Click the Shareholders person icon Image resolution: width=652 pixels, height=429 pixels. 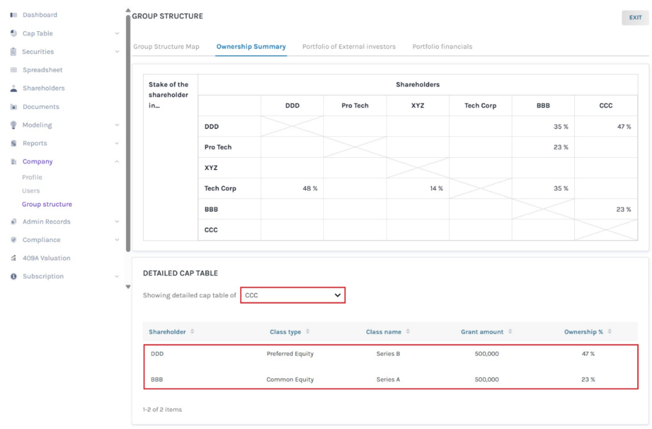(13, 88)
